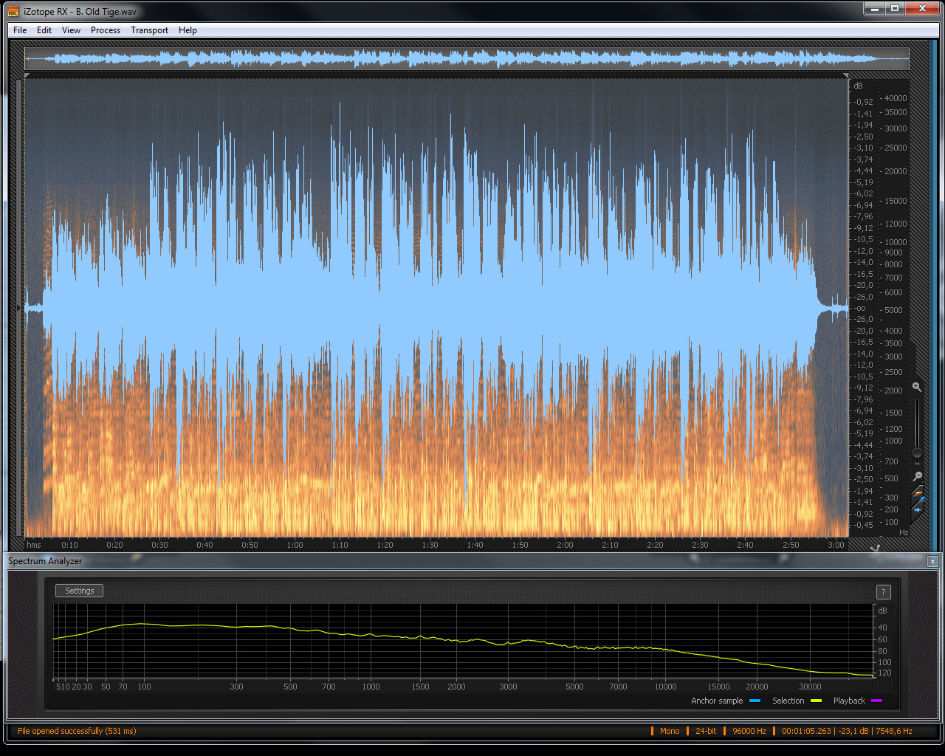Expand the View menu
This screenshot has width=945, height=756.
(x=71, y=30)
